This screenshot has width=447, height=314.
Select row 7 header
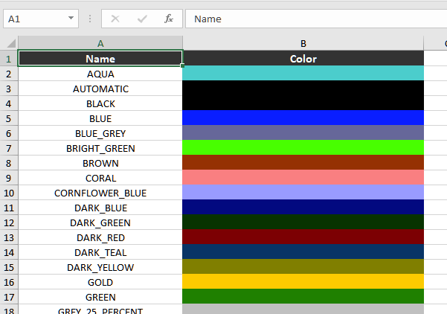(8, 148)
